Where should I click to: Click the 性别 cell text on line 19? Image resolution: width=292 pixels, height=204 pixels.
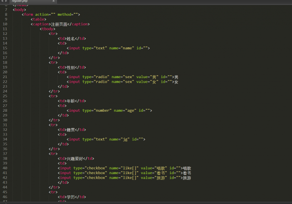[x=71, y=67]
